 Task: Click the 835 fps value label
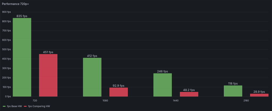(22, 16)
